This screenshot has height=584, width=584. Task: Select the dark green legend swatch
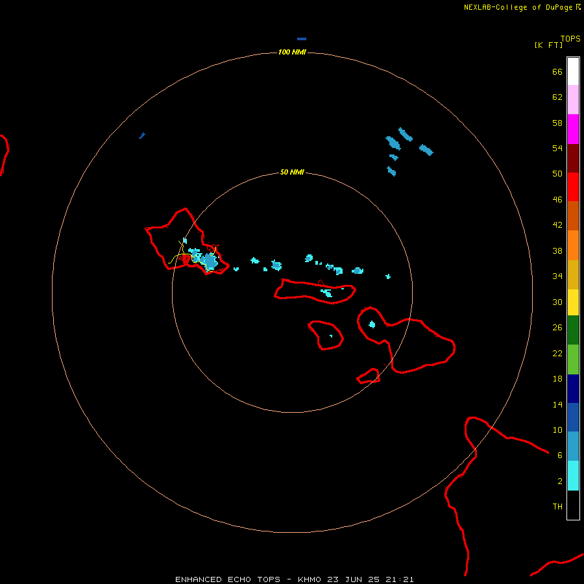(x=573, y=330)
